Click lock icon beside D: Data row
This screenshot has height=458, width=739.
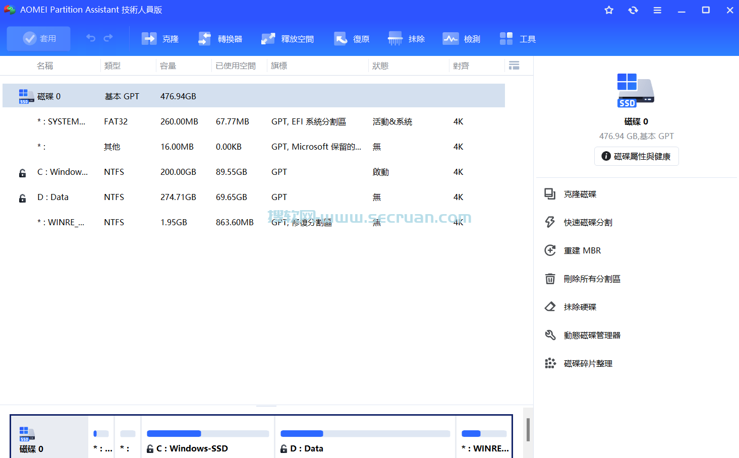(22, 198)
